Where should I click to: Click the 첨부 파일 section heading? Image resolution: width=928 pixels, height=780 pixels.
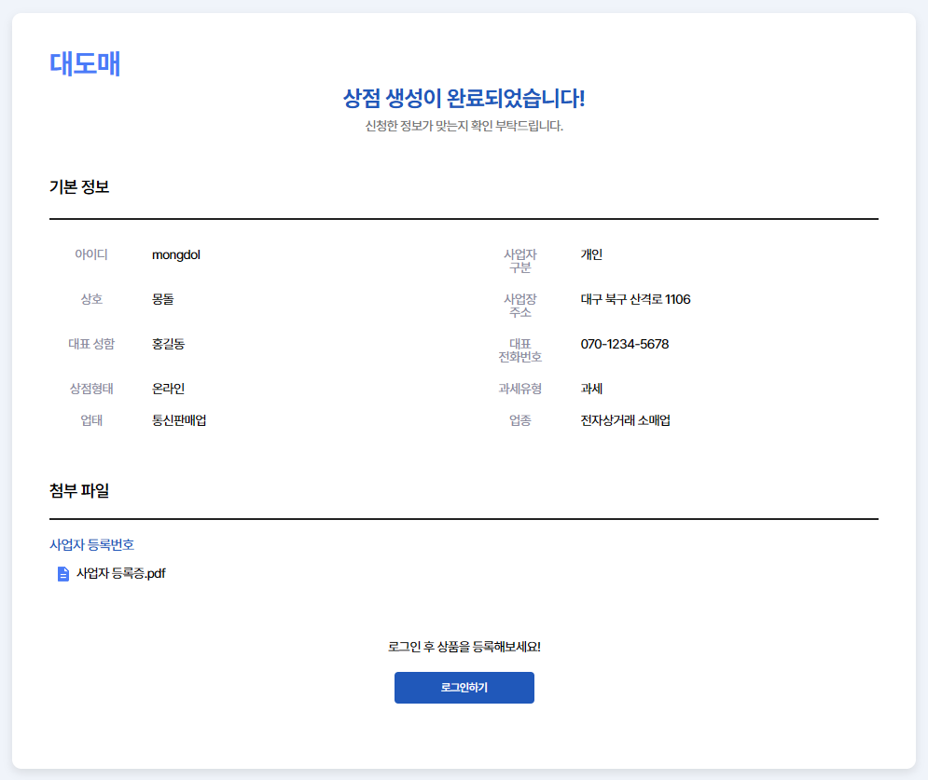pyautogui.click(x=79, y=490)
